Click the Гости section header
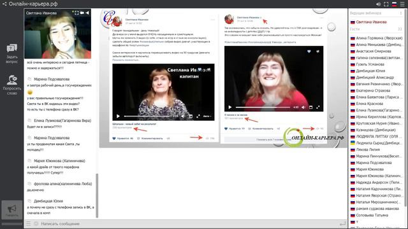 (376, 29)
